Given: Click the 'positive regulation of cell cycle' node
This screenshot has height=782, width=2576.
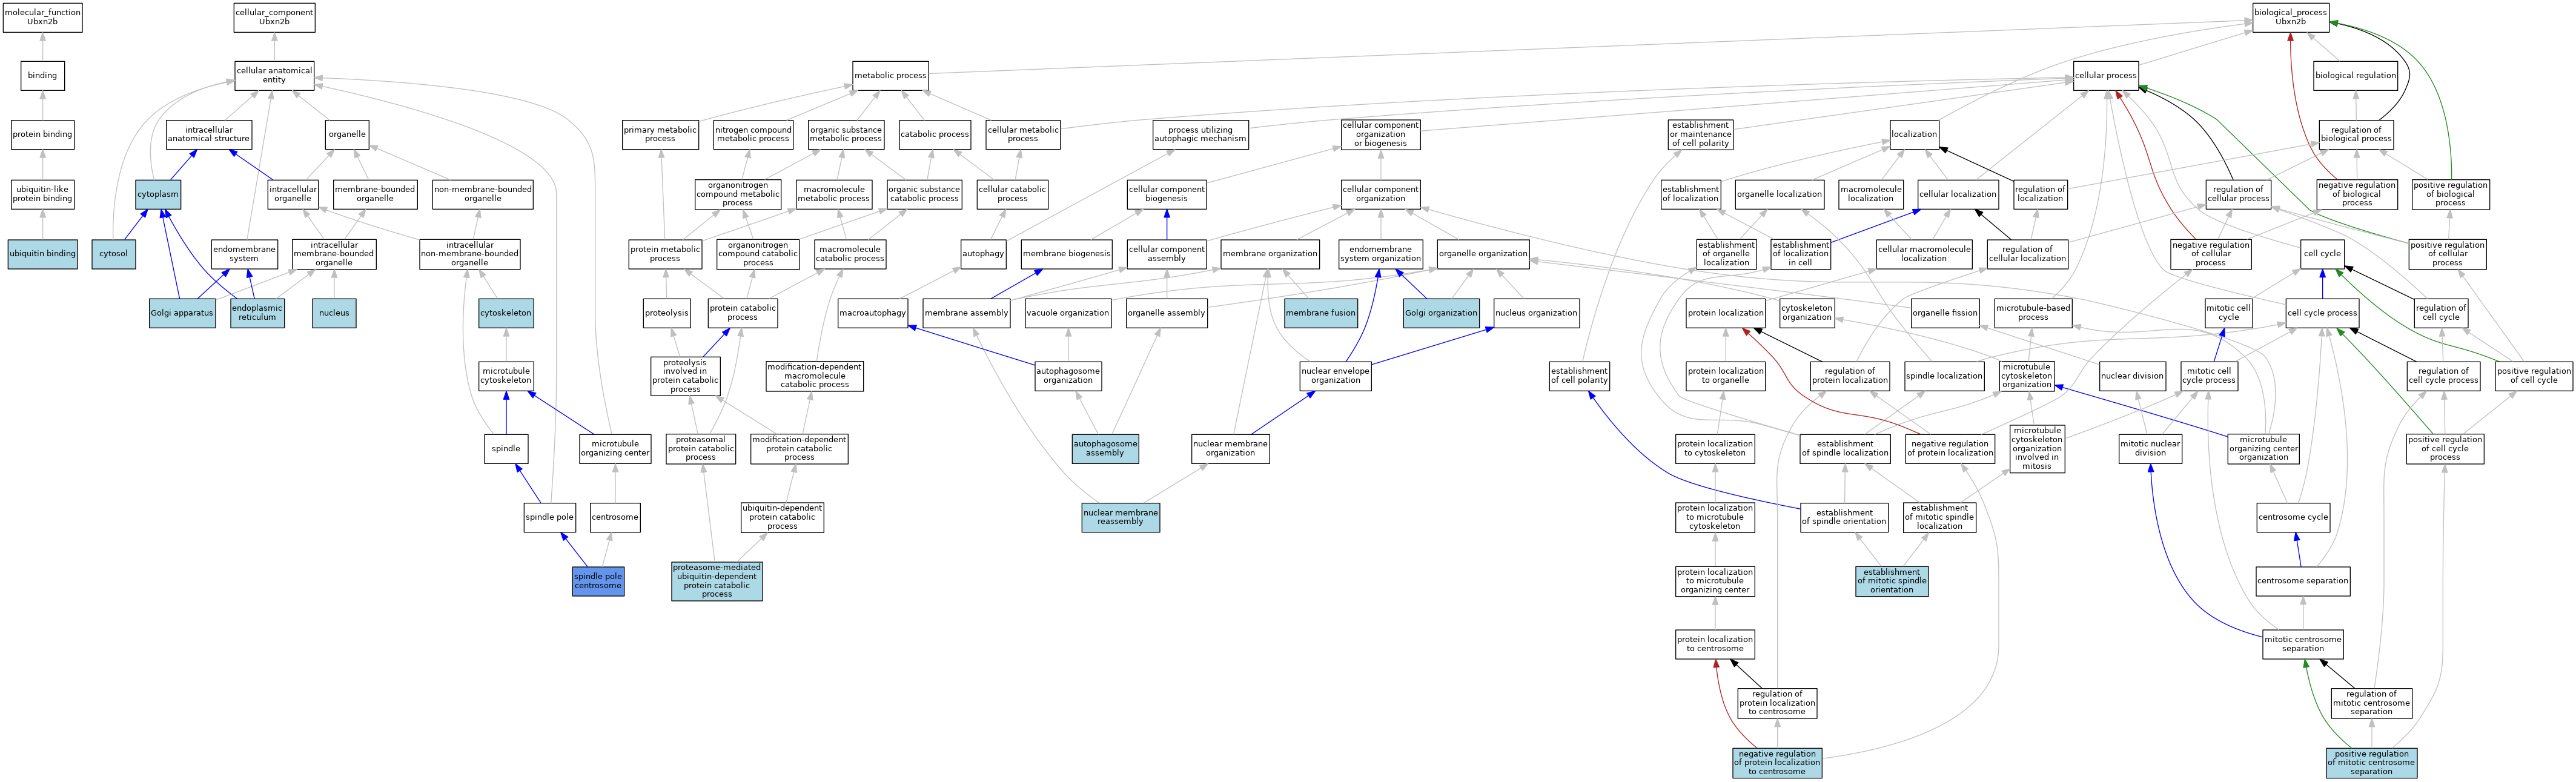Looking at the screenshot, I should 2534,376.
